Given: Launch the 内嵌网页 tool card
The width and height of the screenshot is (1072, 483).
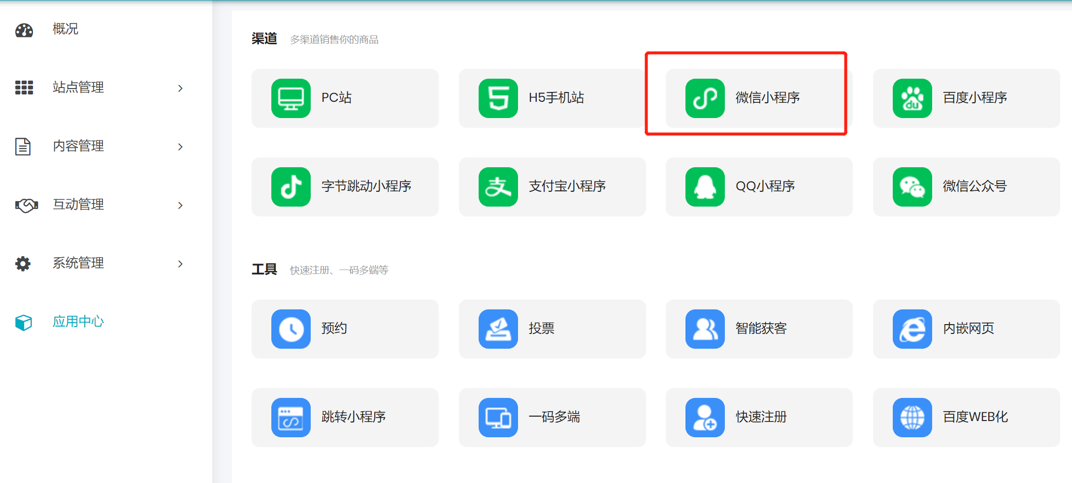Looking at the screenshot, I should coord(967,329).
